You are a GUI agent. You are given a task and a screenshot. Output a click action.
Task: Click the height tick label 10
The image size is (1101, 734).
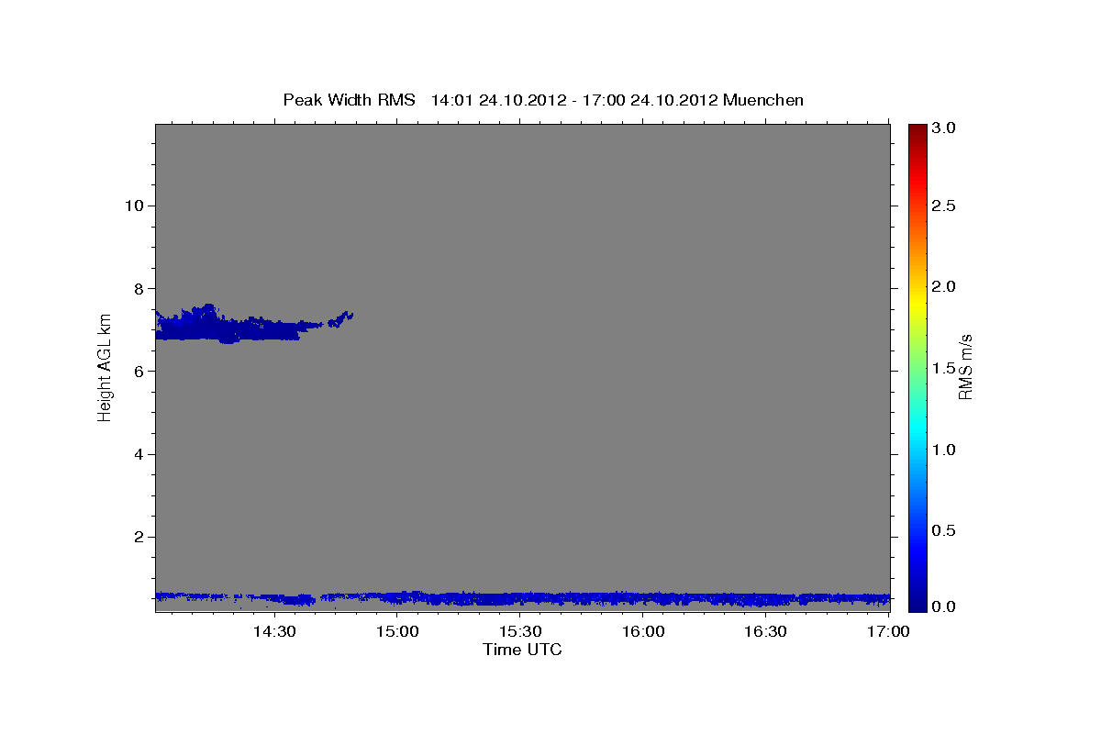click(133, 206)
